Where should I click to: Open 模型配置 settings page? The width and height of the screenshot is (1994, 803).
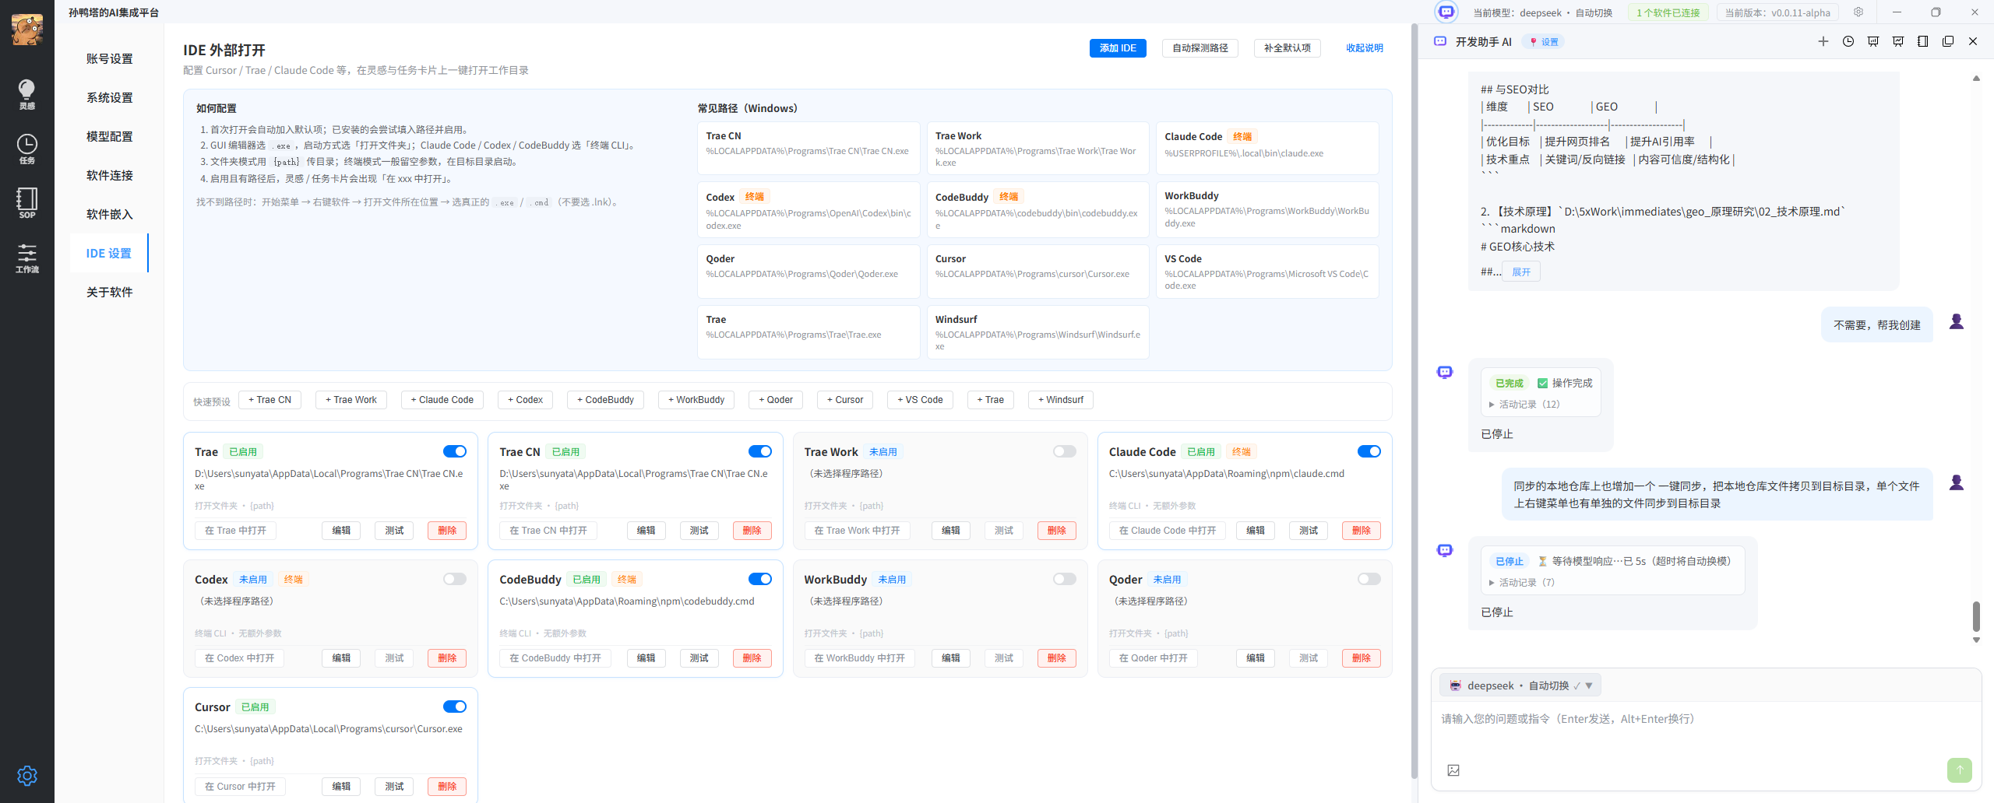[109, 137]
